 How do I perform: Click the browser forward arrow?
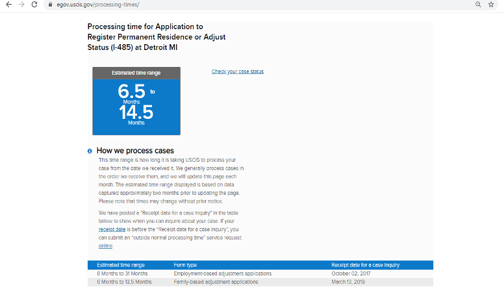pyautogui.click(x=21, y=5)
